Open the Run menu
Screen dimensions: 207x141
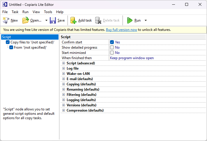(25, 12)
